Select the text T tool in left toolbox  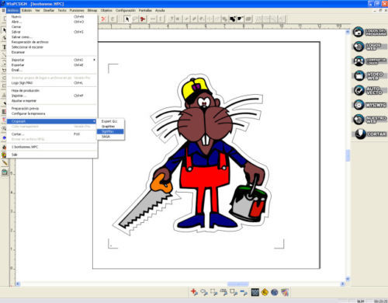pos(4,47)
